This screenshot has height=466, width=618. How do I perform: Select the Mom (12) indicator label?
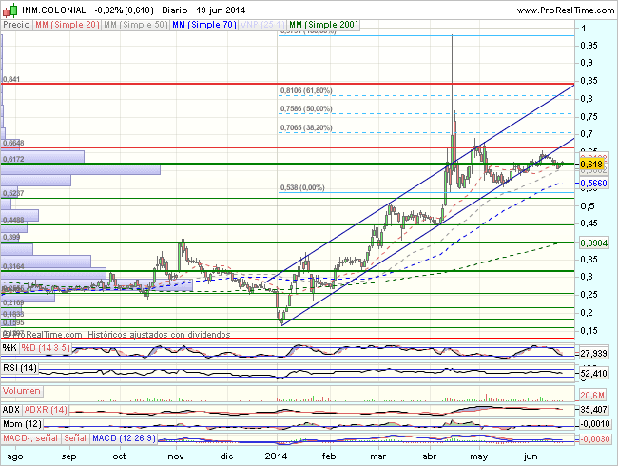24,423
